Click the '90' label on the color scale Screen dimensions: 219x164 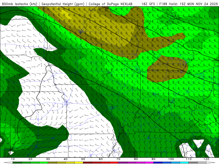154,159
